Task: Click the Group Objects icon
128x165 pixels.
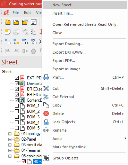Action: pos(46,158)
